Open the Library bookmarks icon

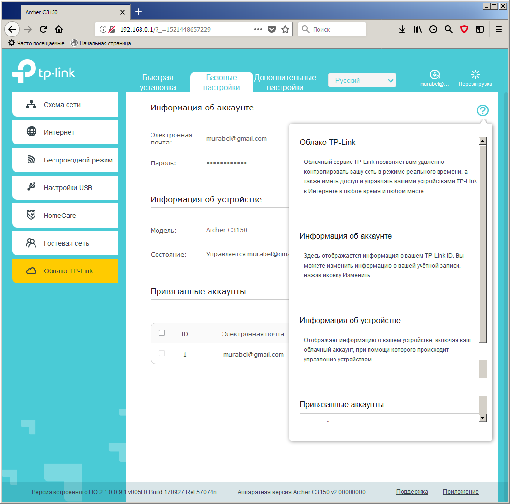click(418, 29)
